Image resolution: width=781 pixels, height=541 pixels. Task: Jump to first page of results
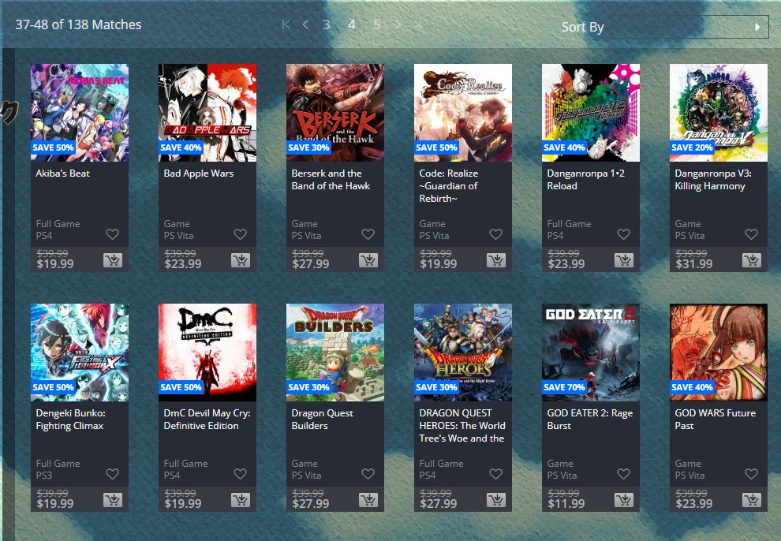click(286, 25)
